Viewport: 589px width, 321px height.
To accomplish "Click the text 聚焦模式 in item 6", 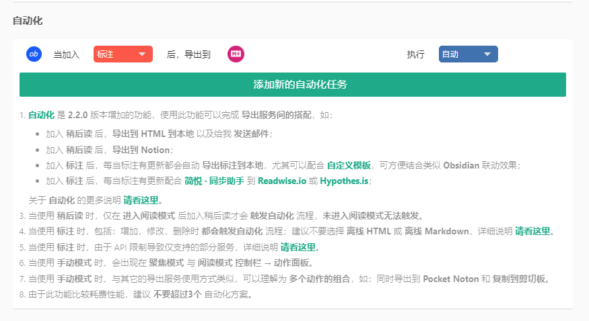I will [166, 263].
